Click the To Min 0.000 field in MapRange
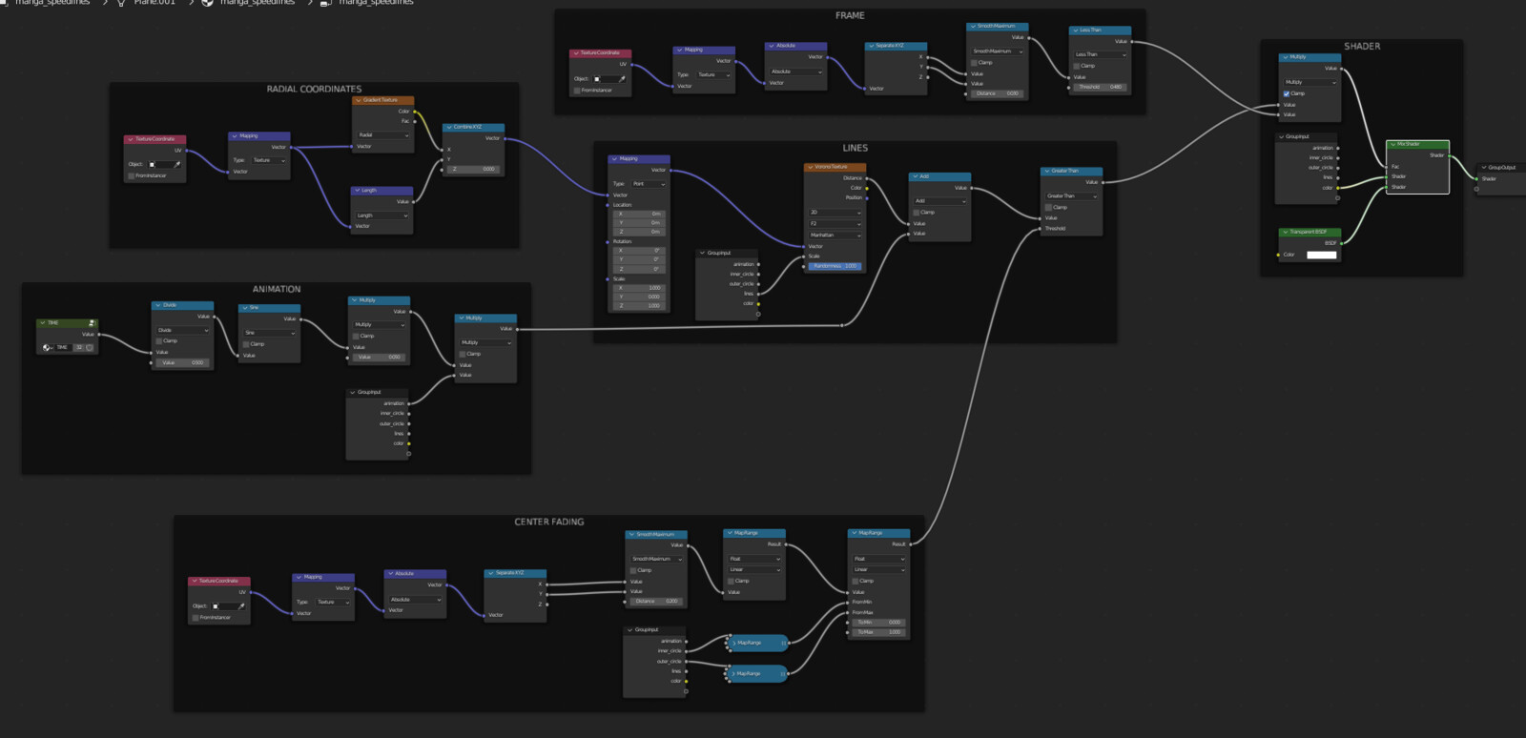Viewport: 1526px width, 738px height. (878, 622)
